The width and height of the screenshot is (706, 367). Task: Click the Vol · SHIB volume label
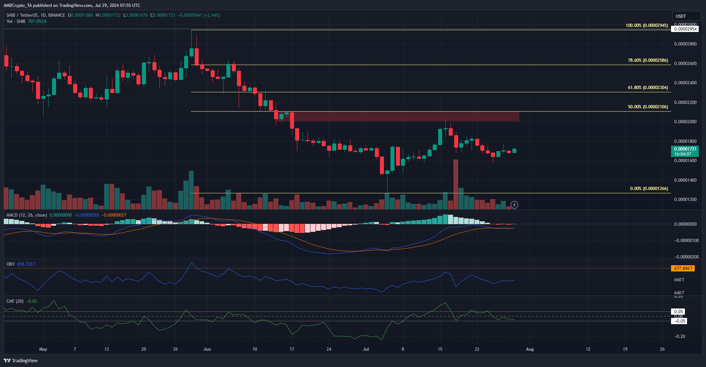pyautogui.click(x=16, y=21)
